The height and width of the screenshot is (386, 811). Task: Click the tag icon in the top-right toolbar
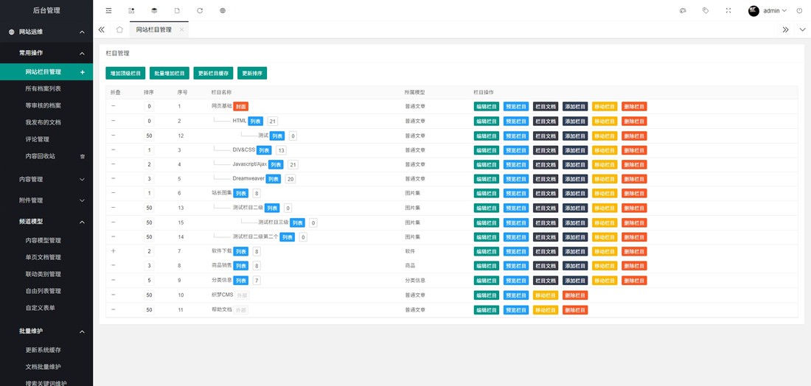[706, 11]
